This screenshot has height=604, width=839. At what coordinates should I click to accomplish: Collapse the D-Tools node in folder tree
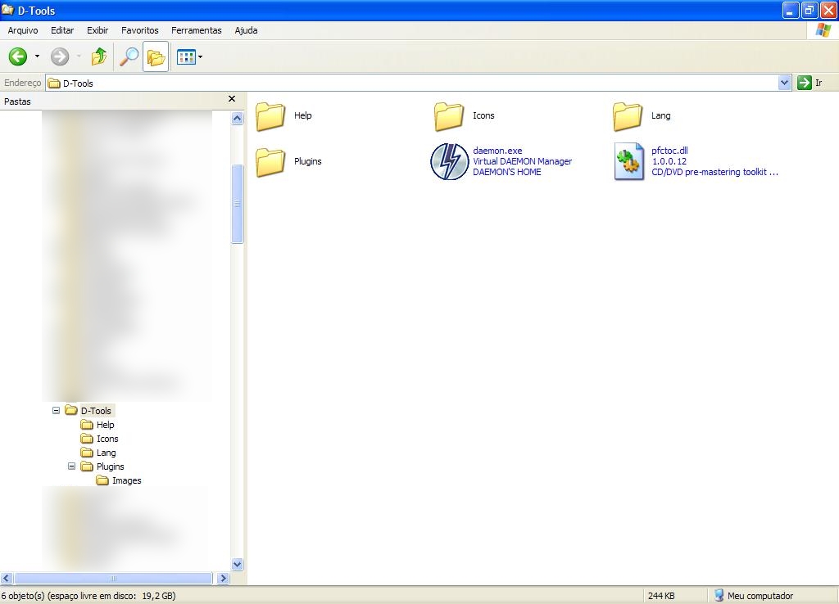(x=57, y=411)
